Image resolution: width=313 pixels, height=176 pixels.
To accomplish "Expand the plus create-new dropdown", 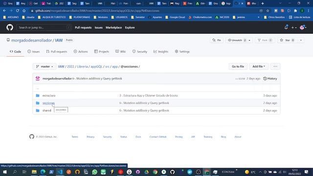I will coord(293,27).
